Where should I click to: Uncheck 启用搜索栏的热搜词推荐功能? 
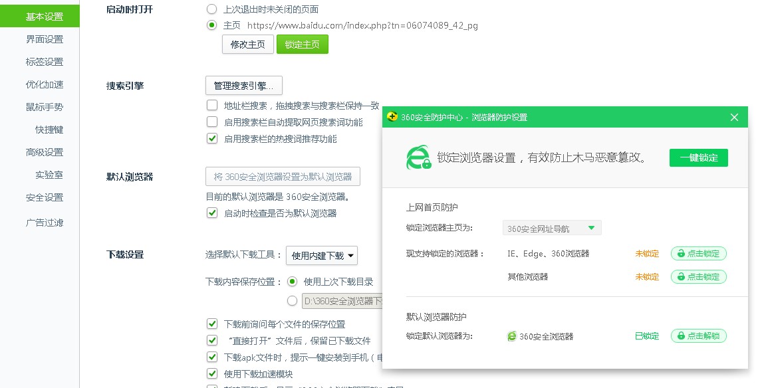pyautogui.click(x=212, y=139)
